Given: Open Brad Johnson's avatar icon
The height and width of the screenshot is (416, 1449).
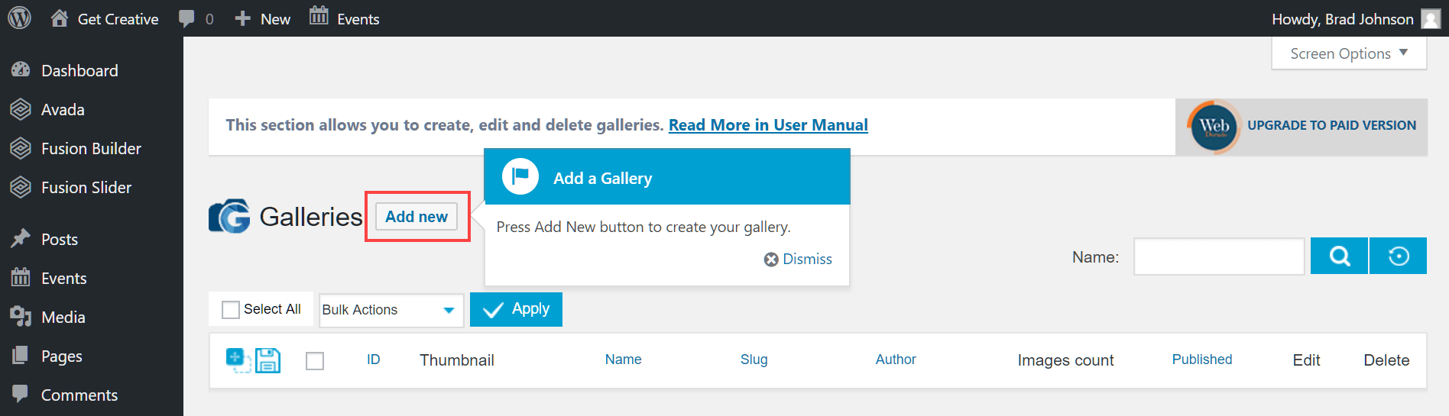Looking at the screenshot, I should pos(1431,18).
